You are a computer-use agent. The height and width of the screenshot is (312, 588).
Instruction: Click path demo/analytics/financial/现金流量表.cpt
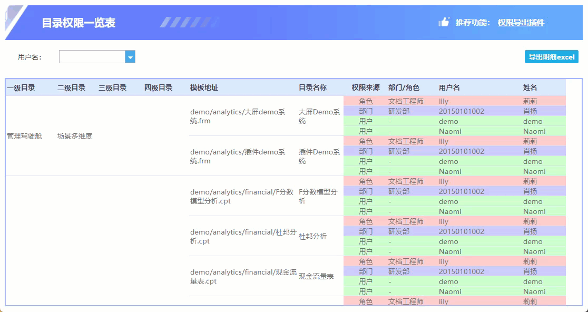tap(243, 276)
